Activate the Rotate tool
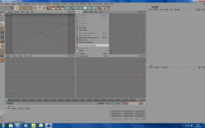Screen dimensions: 205x128 [25, 8]
